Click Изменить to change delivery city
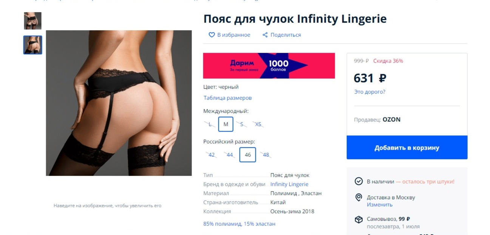This screenshot has height=235, width=490. click(380, 204)
